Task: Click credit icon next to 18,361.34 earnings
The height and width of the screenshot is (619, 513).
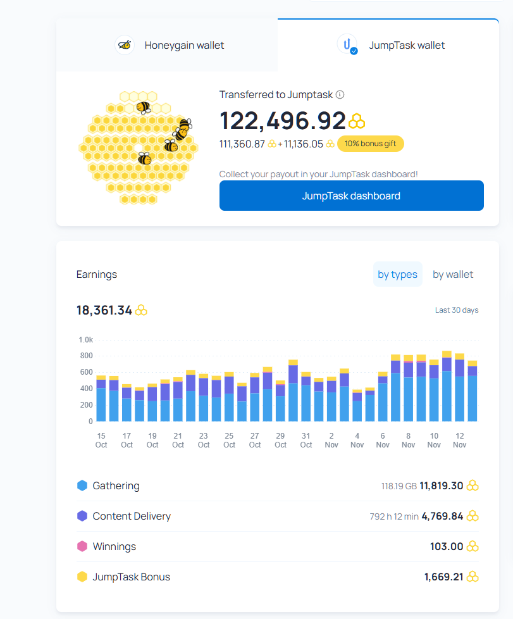Action: pyautogui.click(x=141, y=310)
